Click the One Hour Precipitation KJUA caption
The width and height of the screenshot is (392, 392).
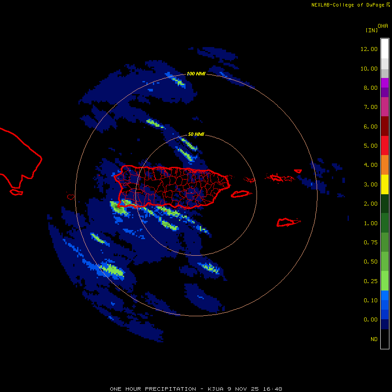[x=196, y=389]
